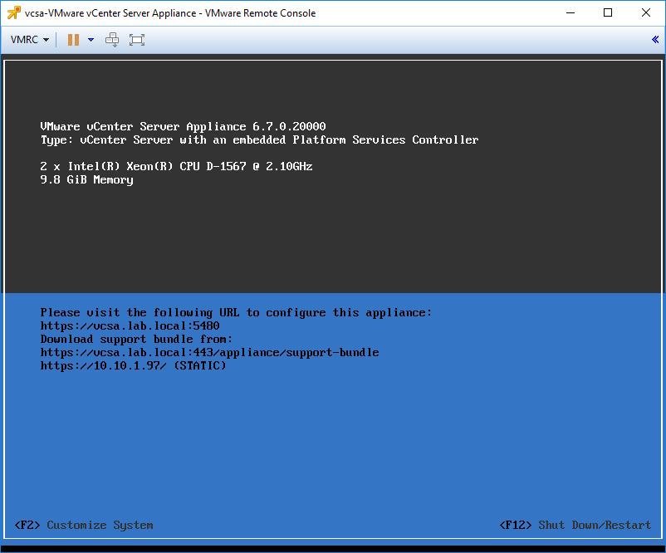Click the Intel Xeon CPU D-1567 line
The width and height of the screenshot is (666, 553).
click(176, 166)
